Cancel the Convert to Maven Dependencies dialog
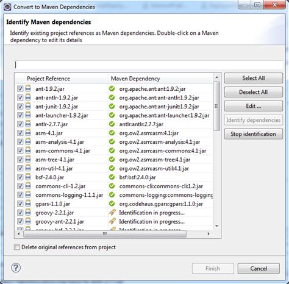Image resolution: width=289 pixels, height=284 pixels. 259,269
